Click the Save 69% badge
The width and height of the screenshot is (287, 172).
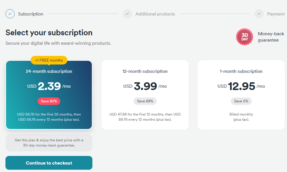[x=145, y=101]
